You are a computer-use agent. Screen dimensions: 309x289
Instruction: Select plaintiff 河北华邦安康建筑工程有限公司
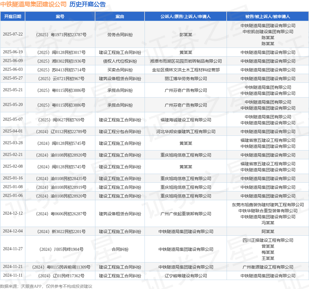point(186,132)
